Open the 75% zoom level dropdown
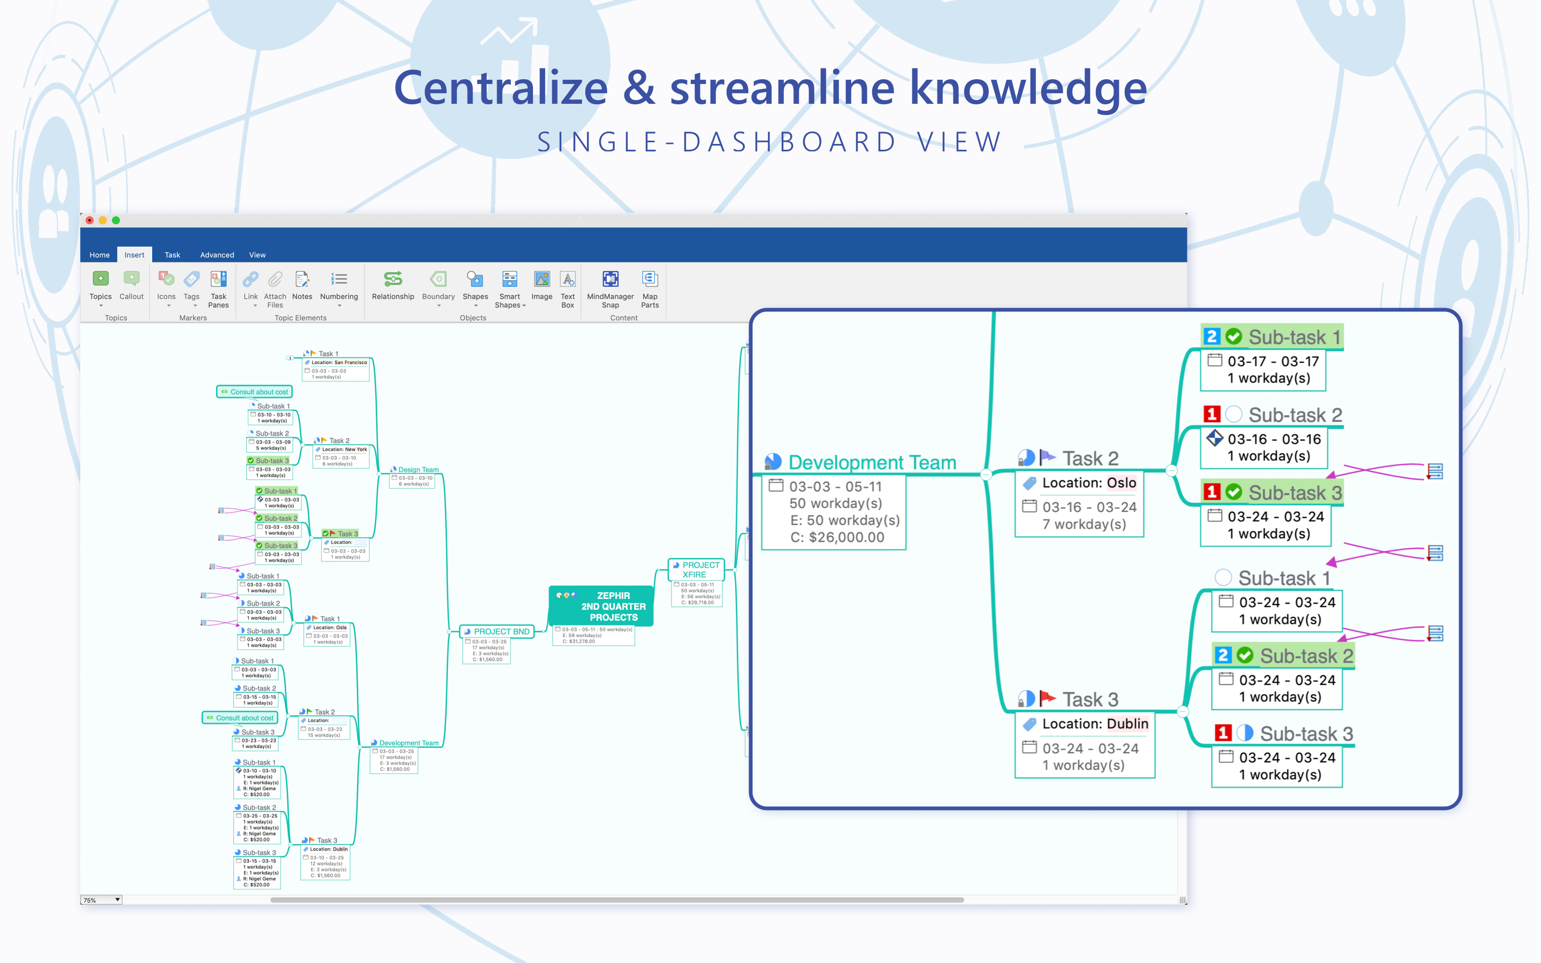The height and width of the screenshot is (963, 1541). tap(101, 900)
